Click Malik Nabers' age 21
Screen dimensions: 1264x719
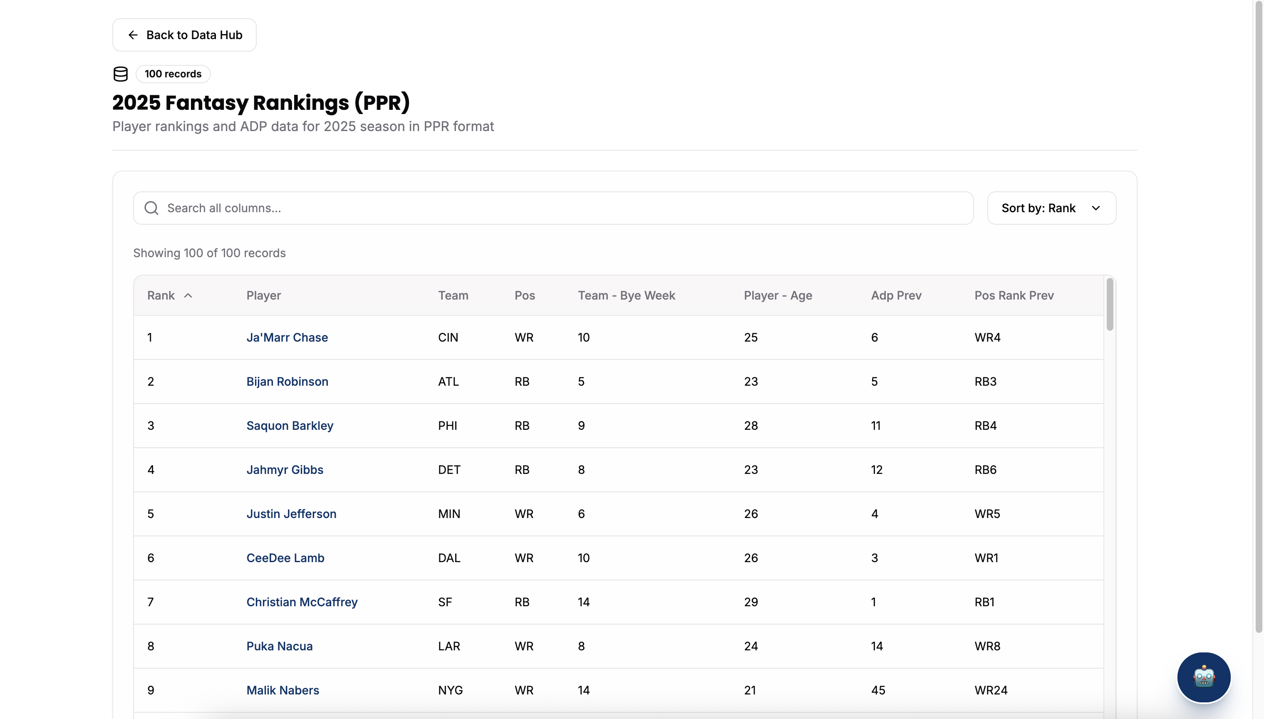[750, 690]
